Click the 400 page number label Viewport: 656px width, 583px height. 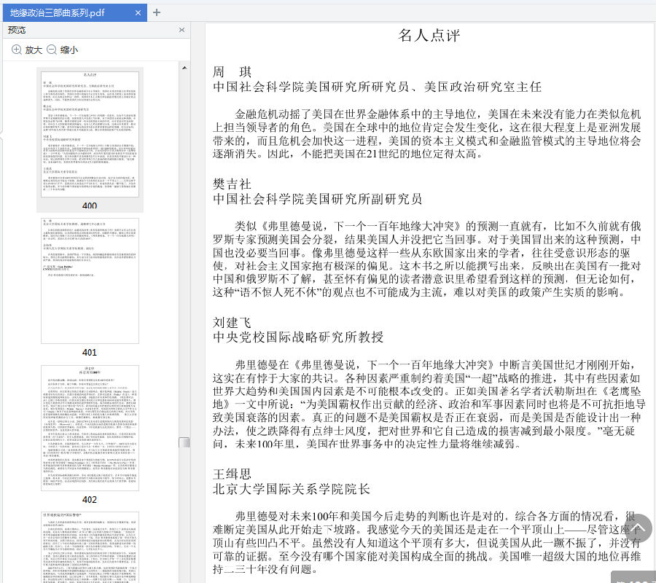pyautogui.click(x=90, y=206)
